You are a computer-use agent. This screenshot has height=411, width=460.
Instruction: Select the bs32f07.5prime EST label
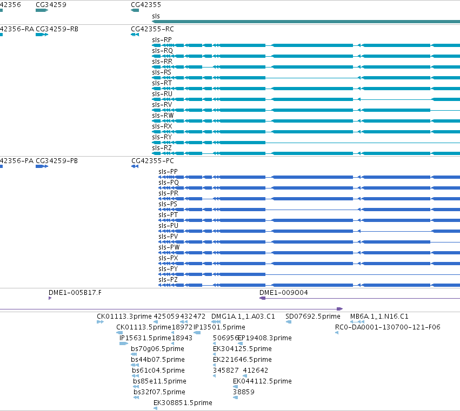coord(159,392)
